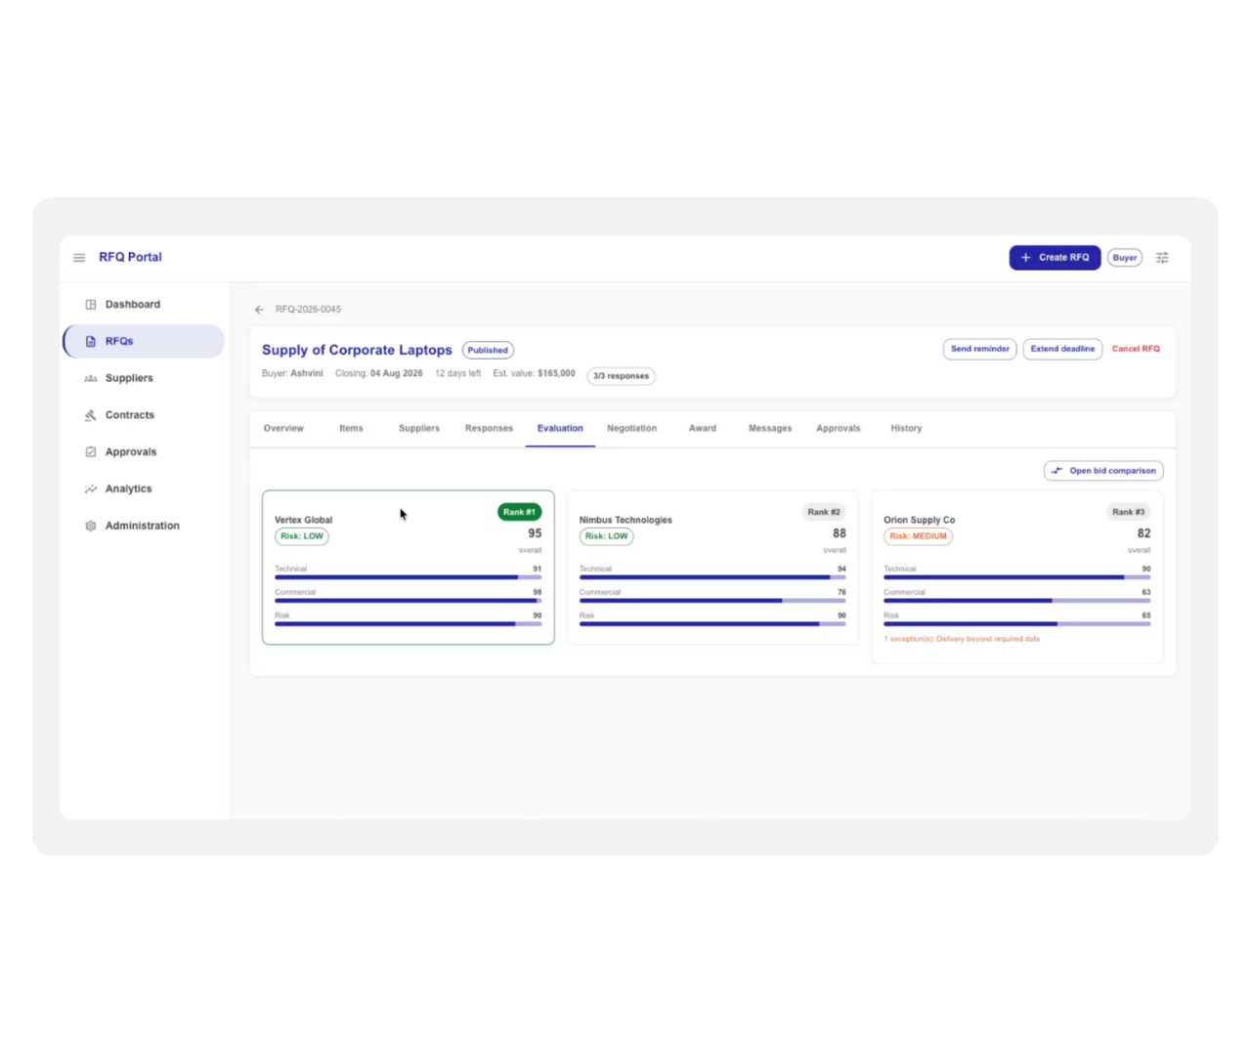
Task: Click the Rank #1 badge
Action: point(519,512)
